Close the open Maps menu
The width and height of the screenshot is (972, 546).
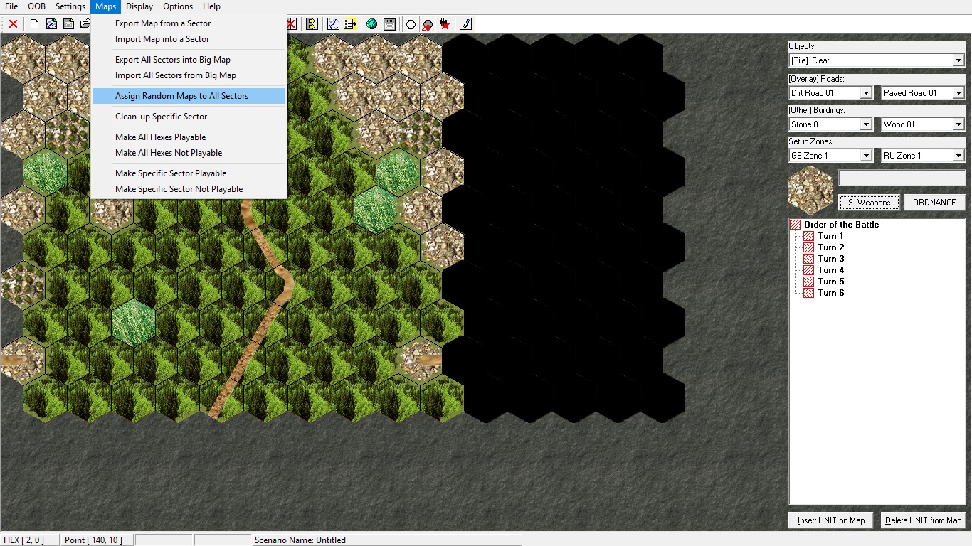click(x=105, y=6)
